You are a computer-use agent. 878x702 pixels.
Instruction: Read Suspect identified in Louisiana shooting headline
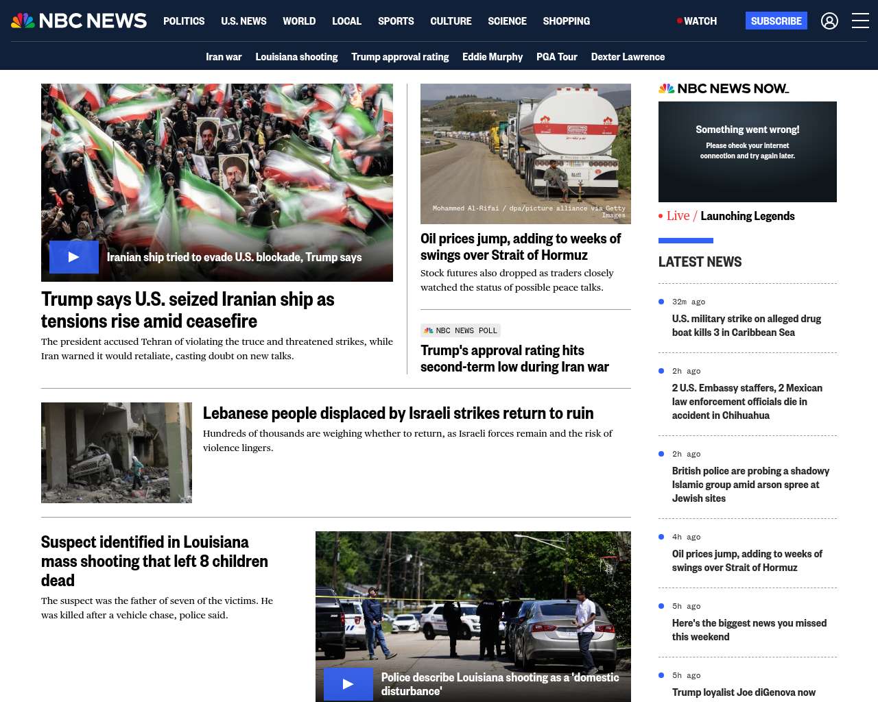[154, 561]
